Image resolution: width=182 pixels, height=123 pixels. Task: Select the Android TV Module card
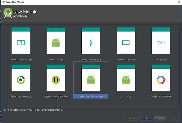click(x=126, y=41)
